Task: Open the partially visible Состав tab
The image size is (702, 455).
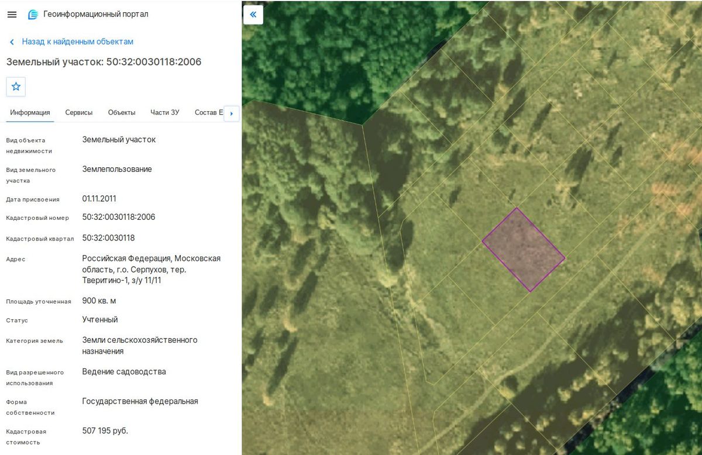Action: [209, 112]
